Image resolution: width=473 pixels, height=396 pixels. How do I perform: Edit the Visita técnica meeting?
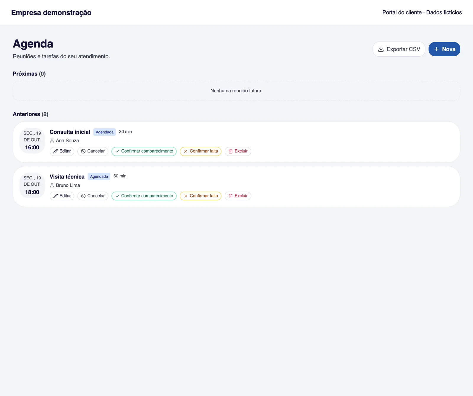pyautogui.click(x=62, y=196)
